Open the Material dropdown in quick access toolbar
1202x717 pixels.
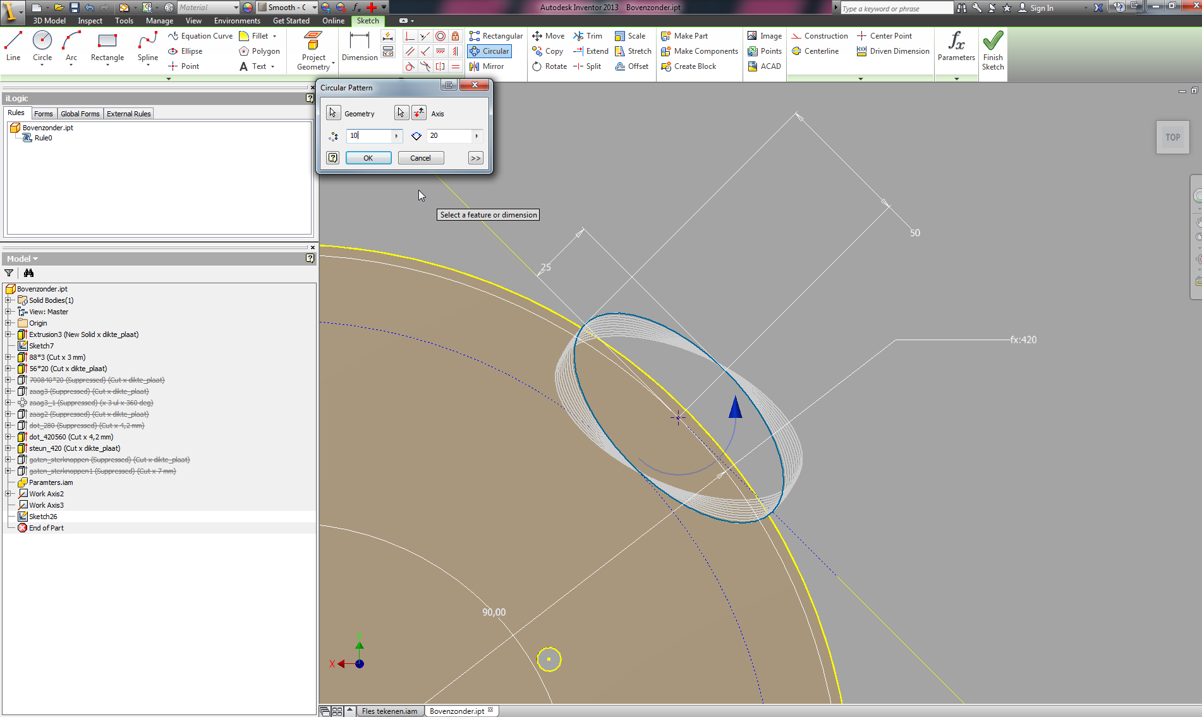click(x=235, y=7)
